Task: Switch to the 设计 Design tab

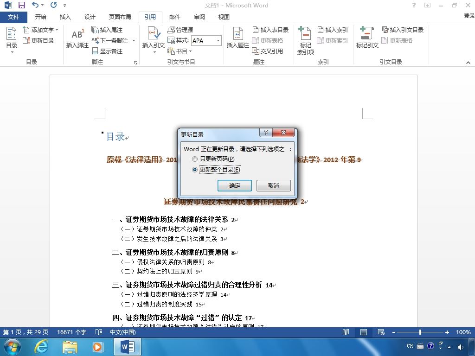Action: tap(90, 17)
